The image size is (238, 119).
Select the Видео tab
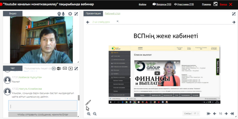(13, 14)
